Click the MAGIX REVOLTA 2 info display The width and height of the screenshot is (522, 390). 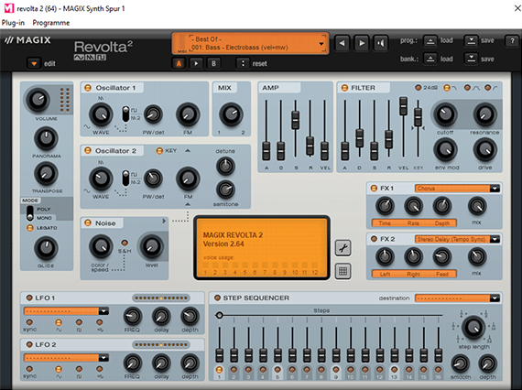(262, 248)
